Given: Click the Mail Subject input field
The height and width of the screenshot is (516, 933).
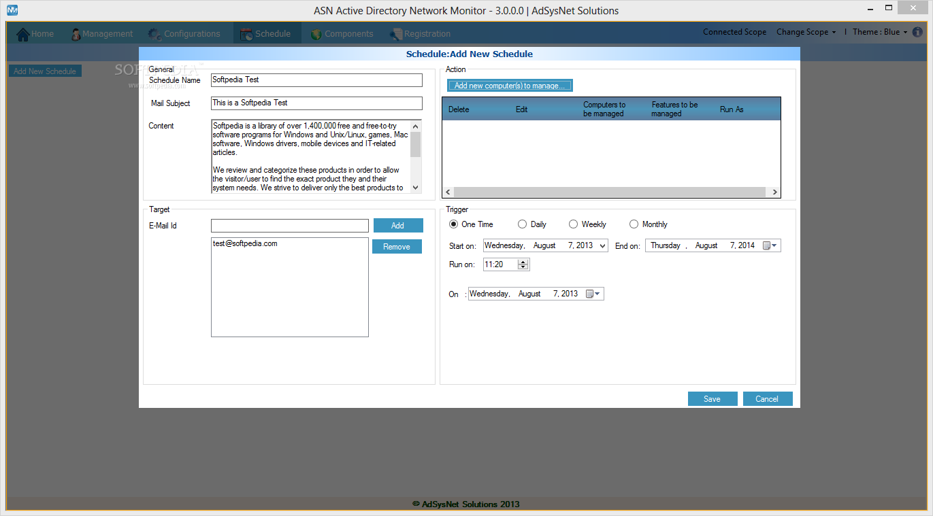Looking at the screenshot, I should [316, 103].
